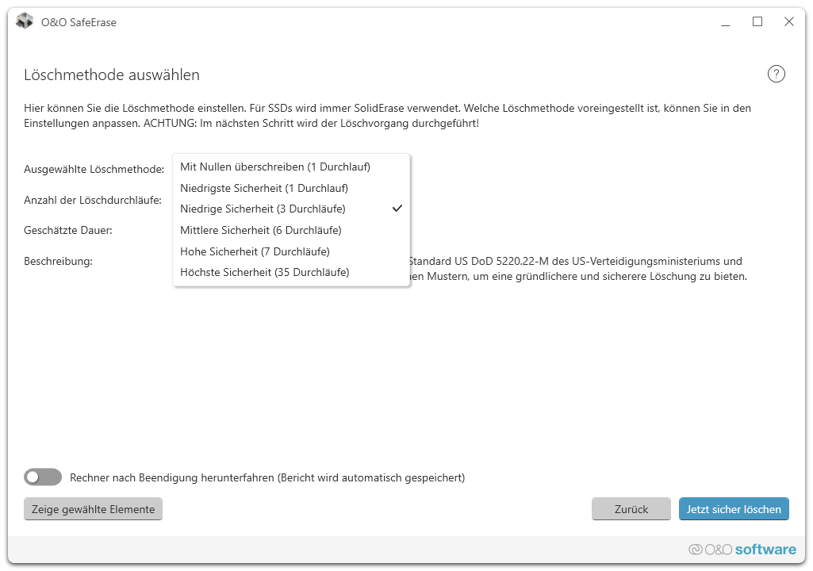Select 'Höchste Sicherheit (35 Durchläufe)'
Image resolution: width=813 pixels, height=571 pixels.
tap(264, 272)
